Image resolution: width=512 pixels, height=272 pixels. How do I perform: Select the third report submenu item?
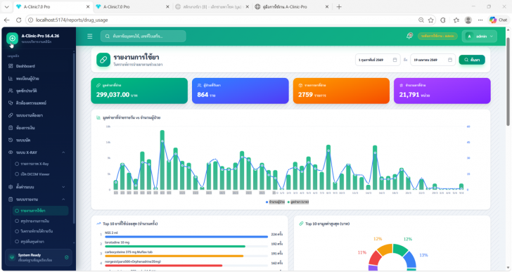(41, 231)
